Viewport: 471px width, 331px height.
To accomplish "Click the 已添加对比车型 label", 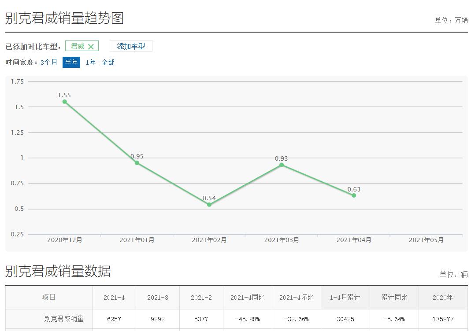I will 33,47.
